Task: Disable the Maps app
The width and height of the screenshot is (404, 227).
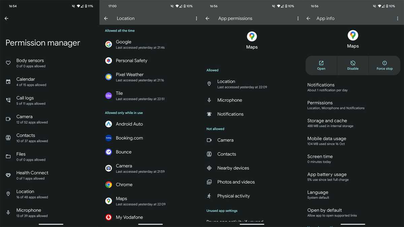Action: [353, 65]
